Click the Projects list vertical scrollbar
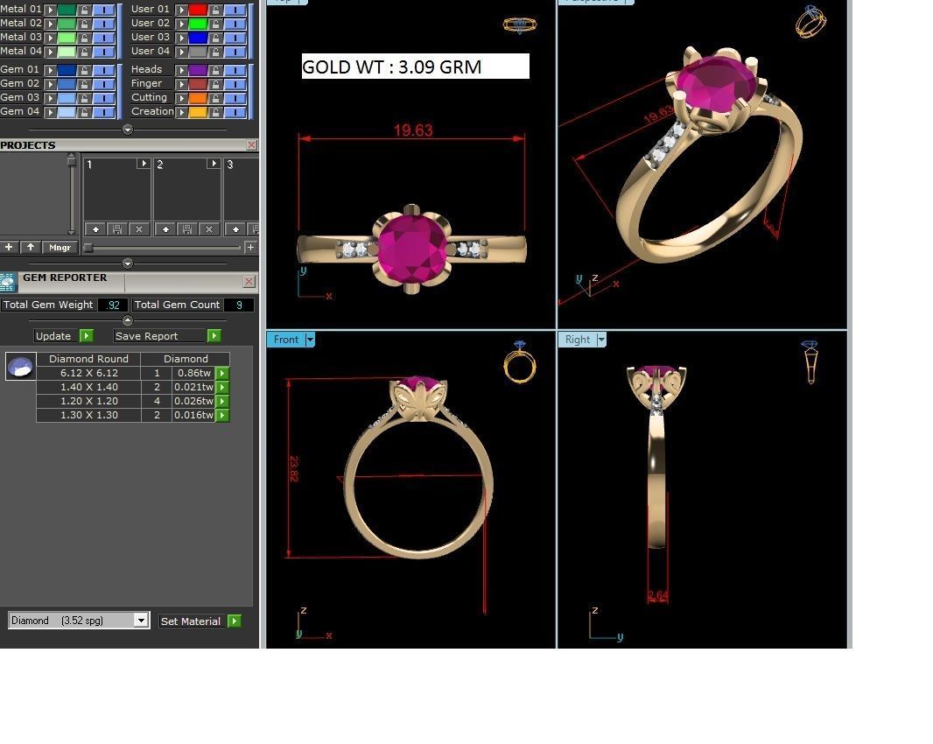This screenshot has height=744, width=933. [x=72, y=194]
